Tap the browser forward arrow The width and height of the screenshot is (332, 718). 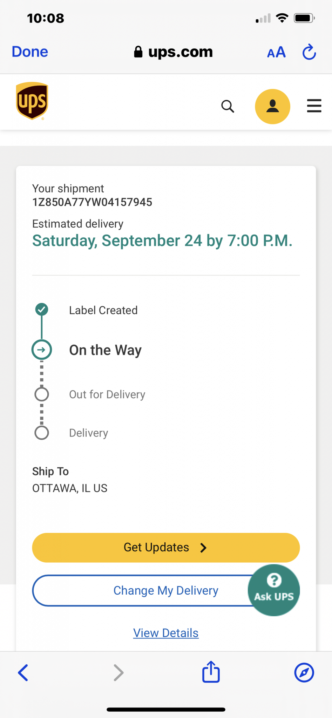(119, 672)
